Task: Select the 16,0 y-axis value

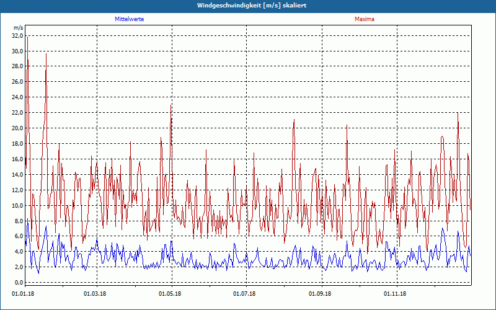Action: 18,159
